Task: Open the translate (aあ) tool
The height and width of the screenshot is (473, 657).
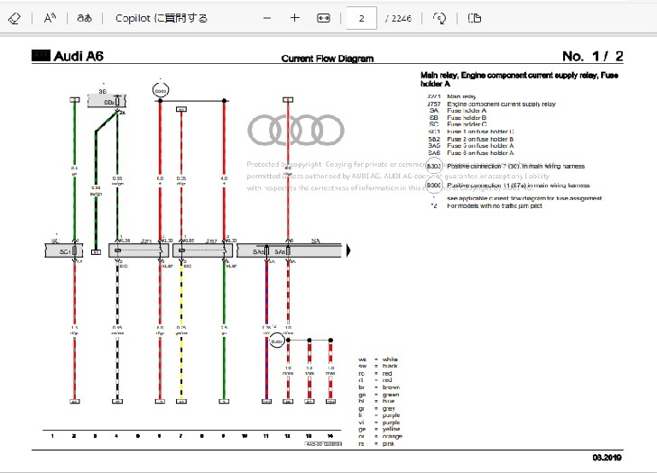Action: (x=84, y=18)
